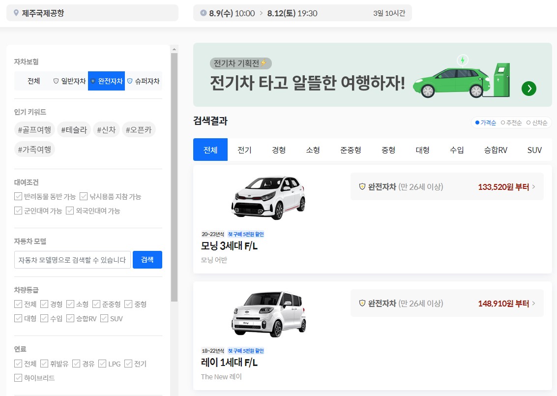Toggle 수입 vehicle class checkbox
The height and width of the screenshot is (396, 557).
click(x=44, y=318)
